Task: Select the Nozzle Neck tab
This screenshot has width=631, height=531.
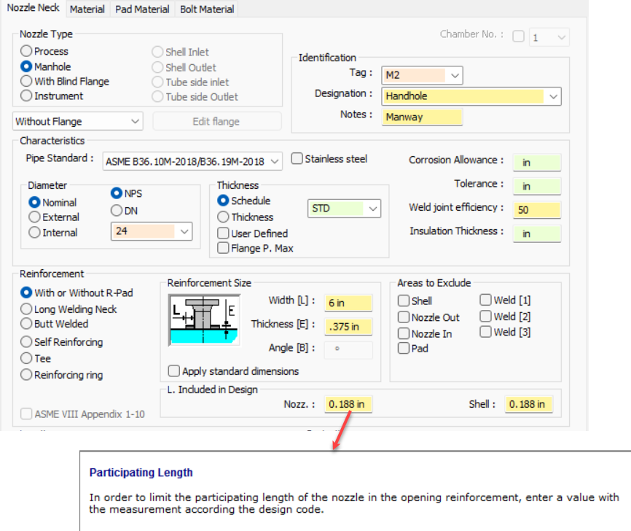Action: [33, 7]
